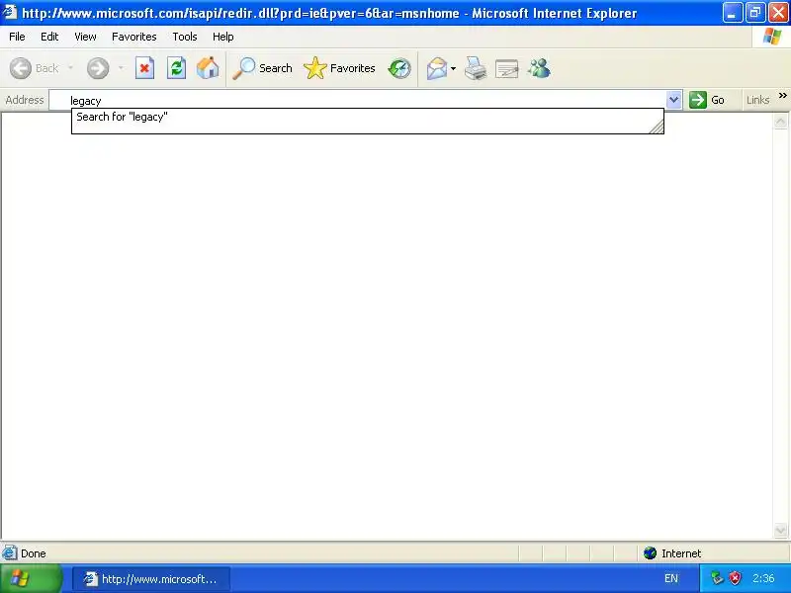The height and width of the screenshot is (593, 791).
Task: Restore down the Internet Explorer window
Action: [x=755, y=13]
